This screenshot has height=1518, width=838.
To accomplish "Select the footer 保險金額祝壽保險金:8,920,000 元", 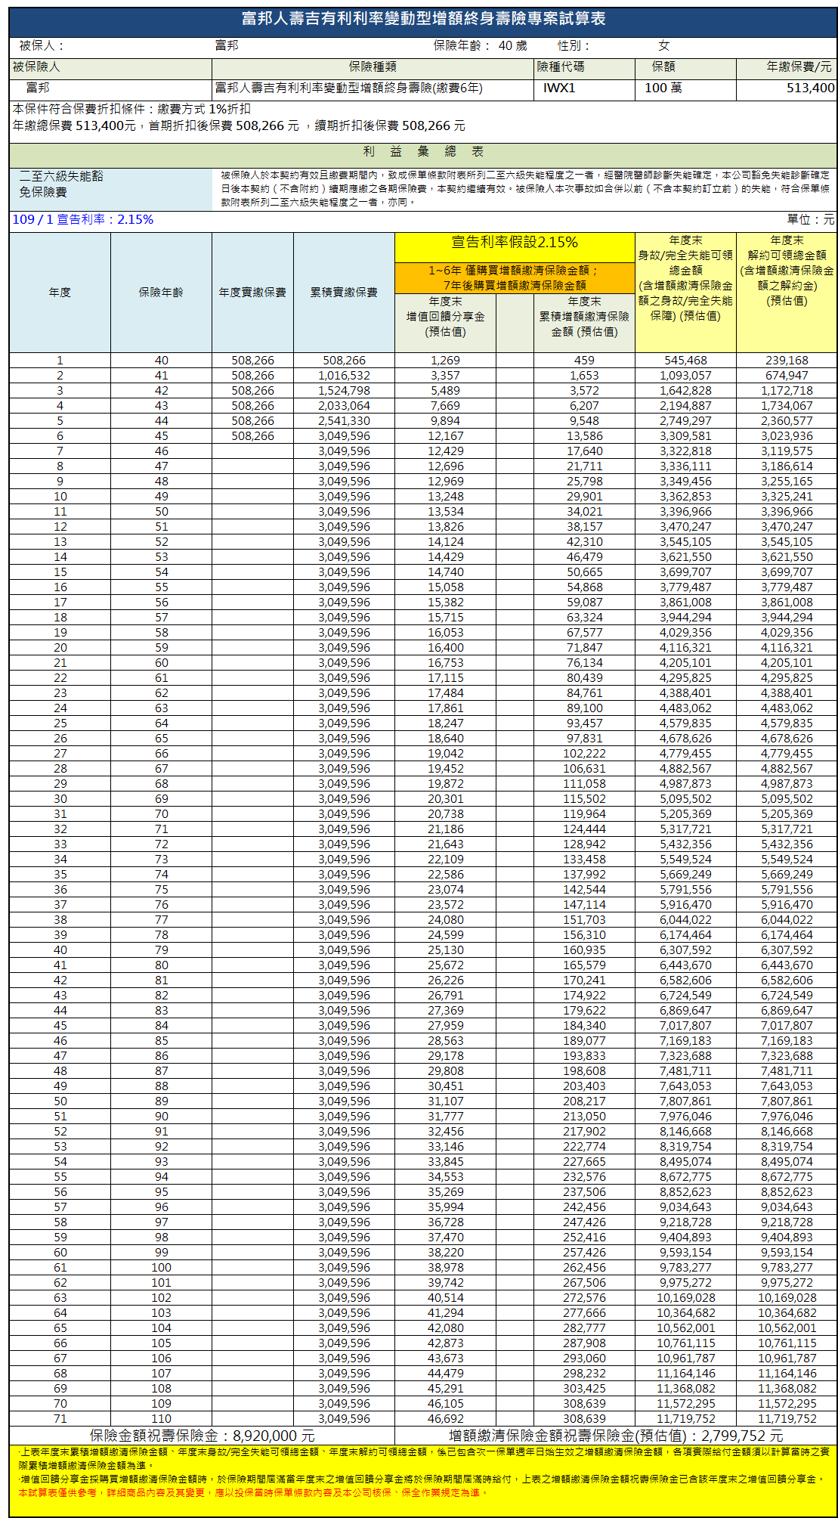I will (x=202, y=1436).
